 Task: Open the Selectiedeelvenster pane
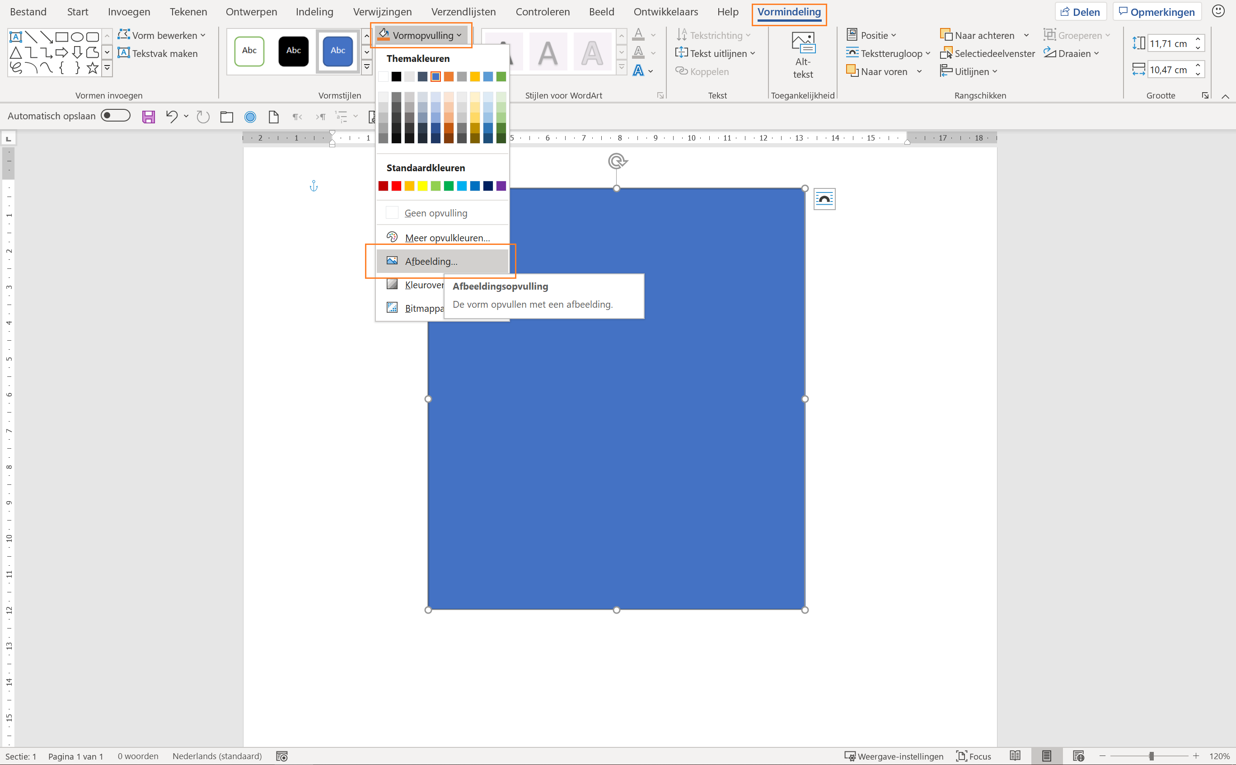coord(987,54)
